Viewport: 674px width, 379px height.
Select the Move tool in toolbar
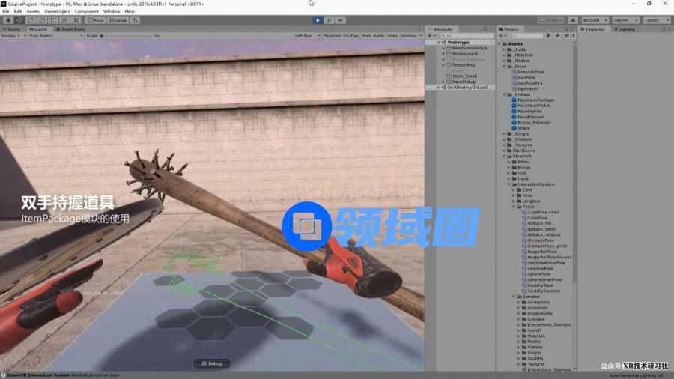[x=19, y=20]
